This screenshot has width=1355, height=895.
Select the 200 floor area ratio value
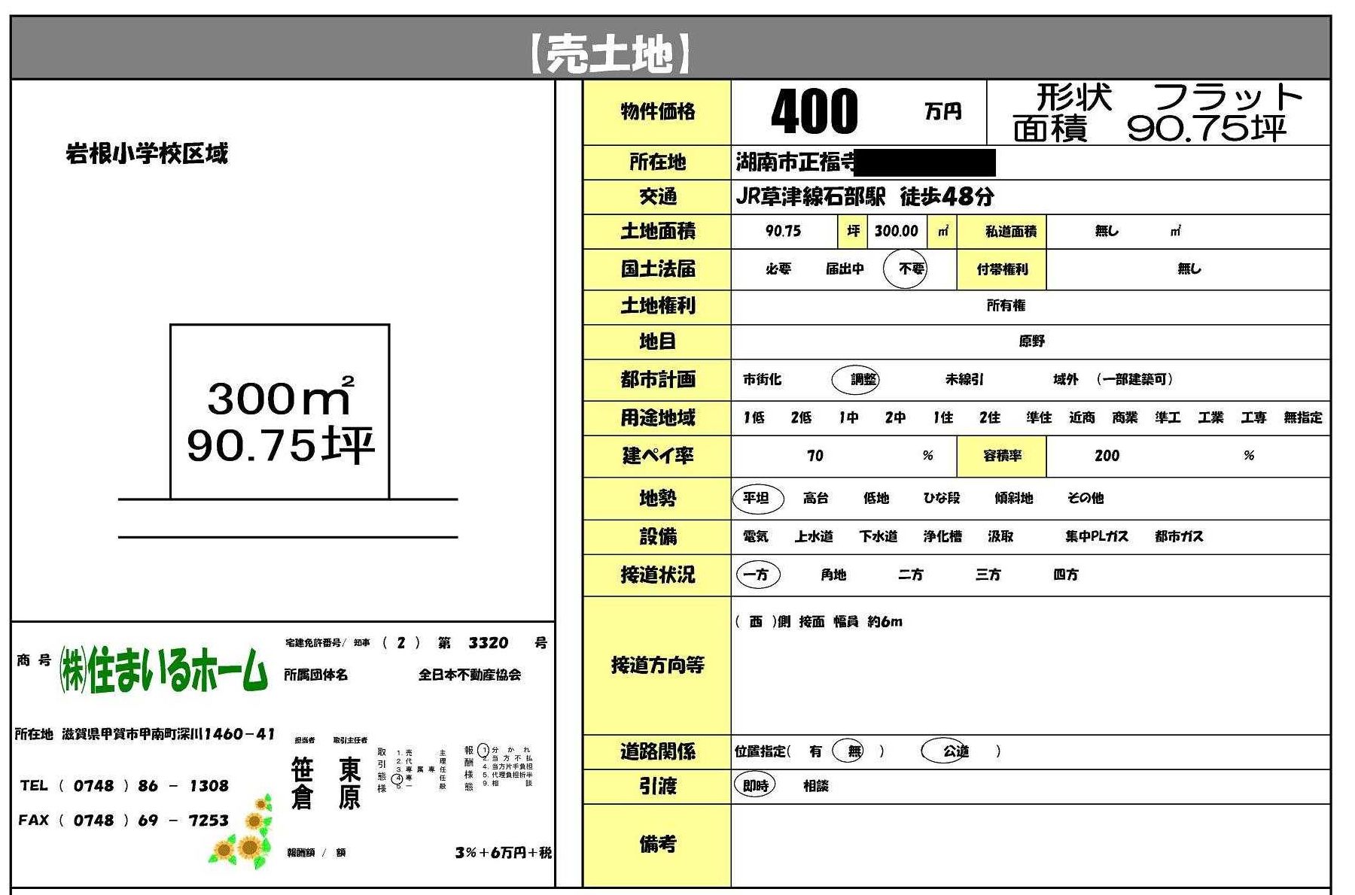[1107, 456]
